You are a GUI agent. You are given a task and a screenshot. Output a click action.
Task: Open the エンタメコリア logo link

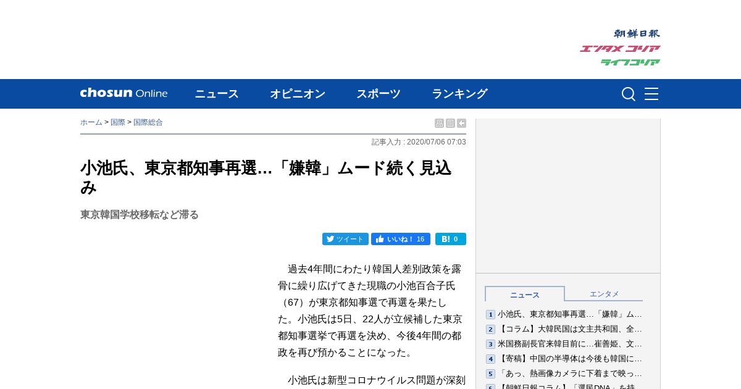click(x=620, y=48)
